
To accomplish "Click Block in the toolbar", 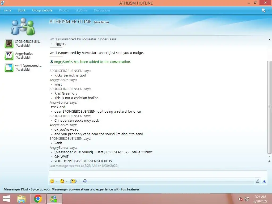I will (22, 10).
